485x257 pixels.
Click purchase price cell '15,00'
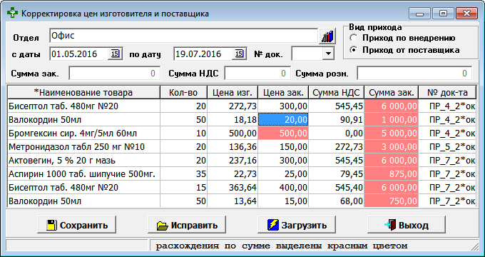[283, 201]
